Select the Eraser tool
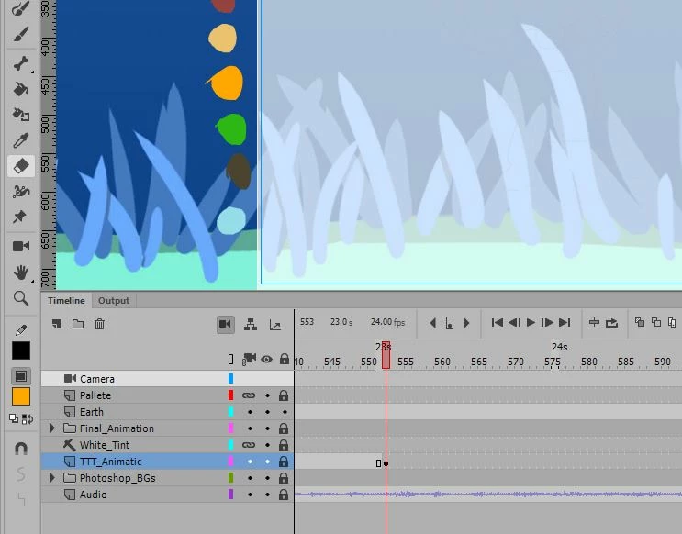682x534 pixels. coord(21,166)
